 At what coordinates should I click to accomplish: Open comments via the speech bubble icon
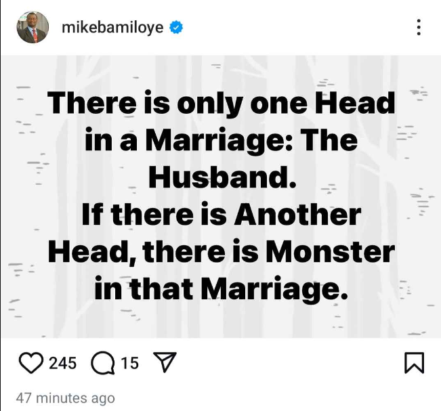click(103, 363)
